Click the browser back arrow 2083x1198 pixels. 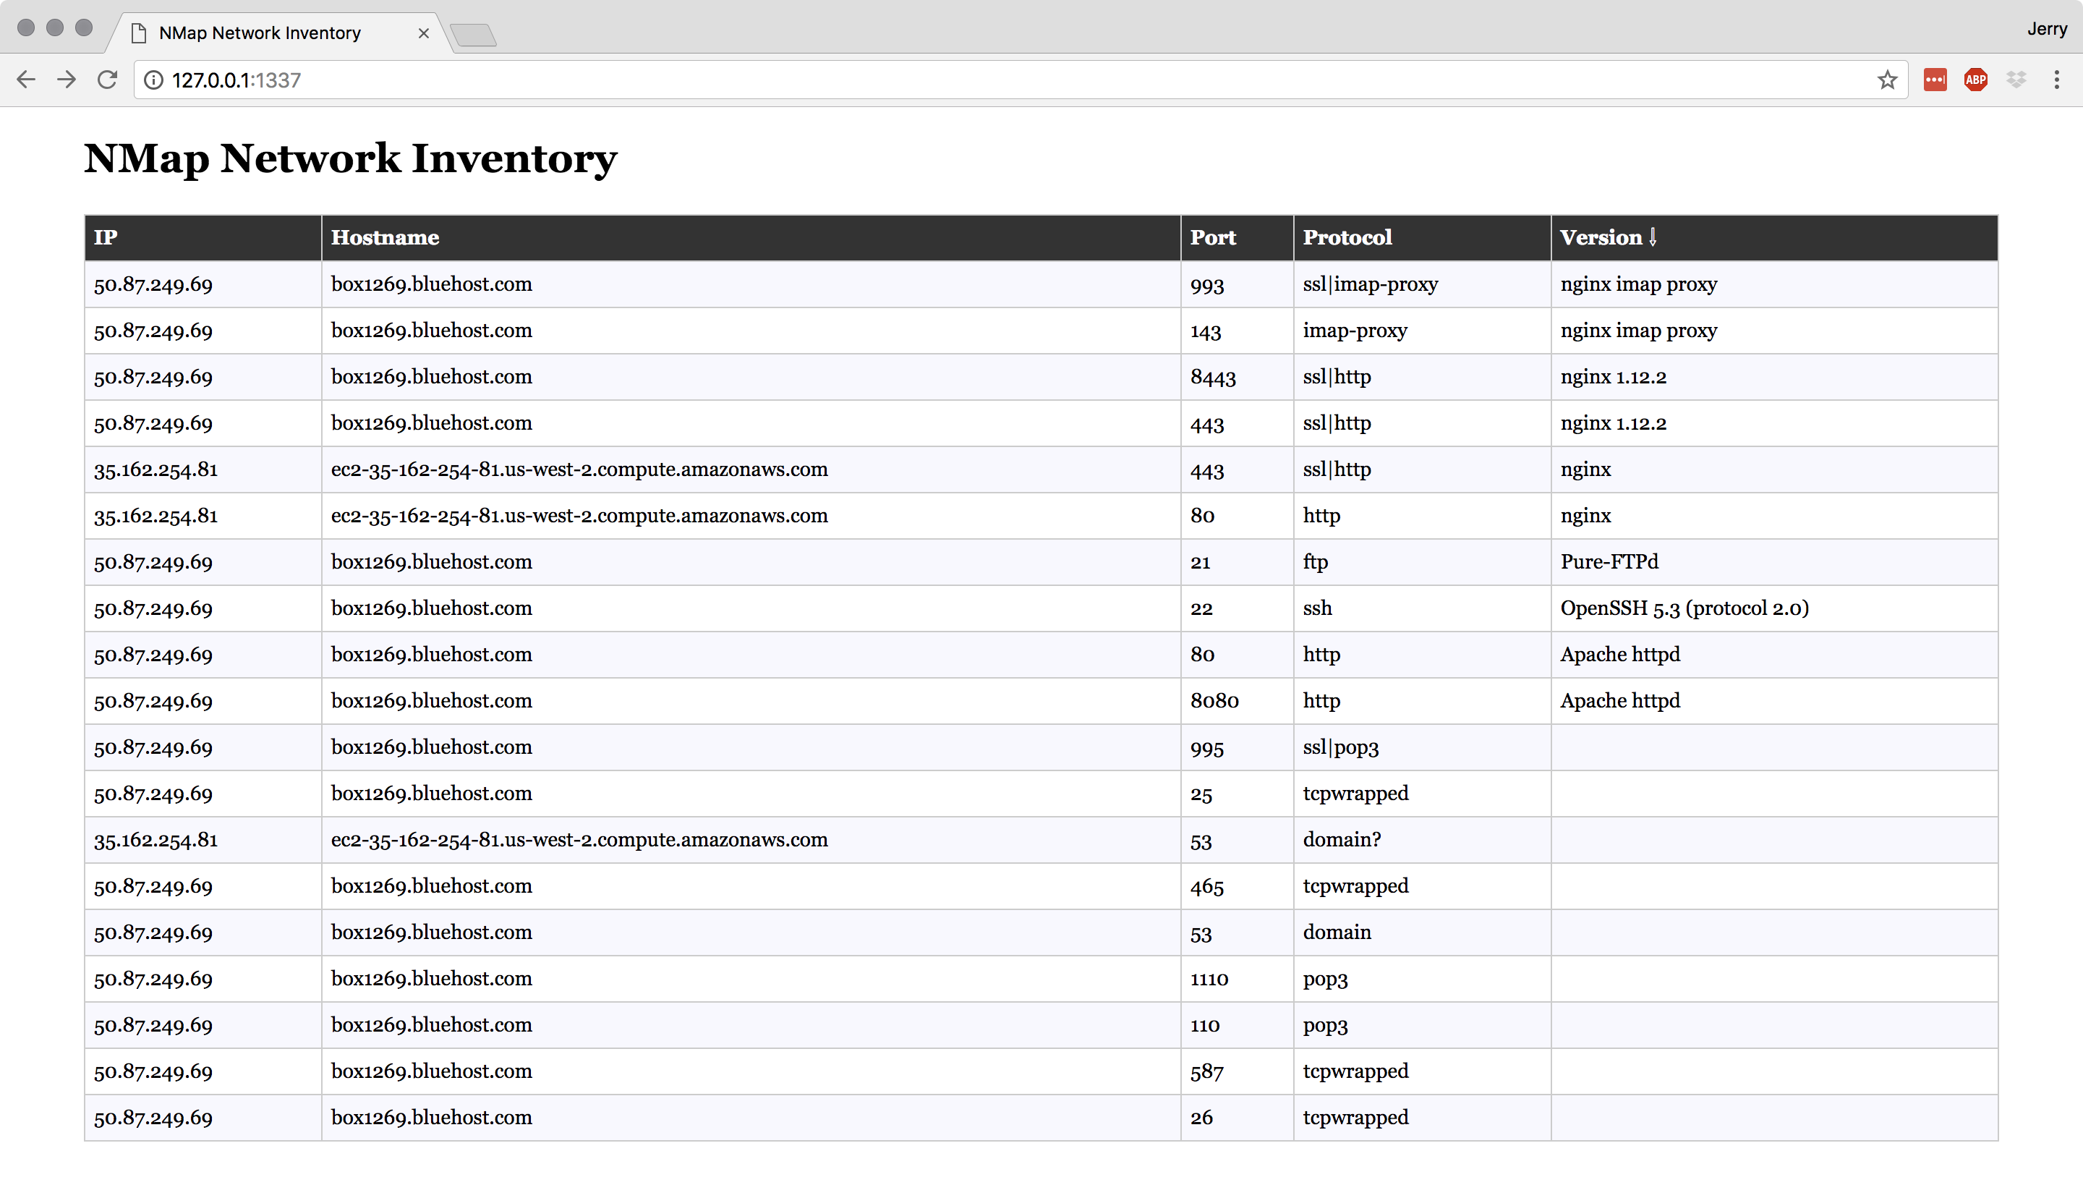coord(26,80)
